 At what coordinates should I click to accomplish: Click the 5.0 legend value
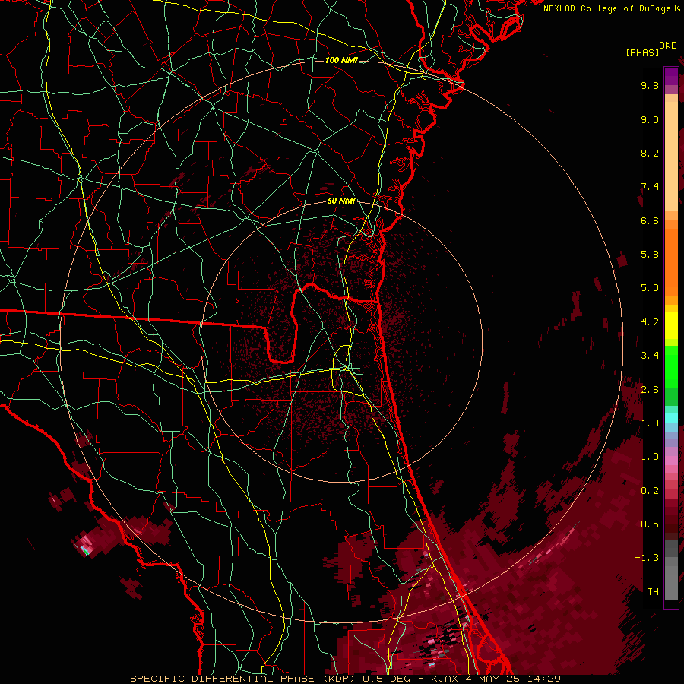(650, 288)
